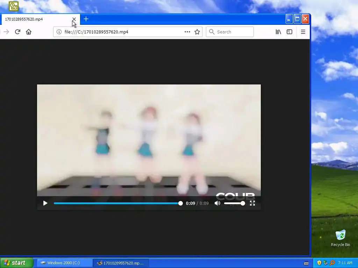Reload the page with the refresh icon
This screenshot has width=358, height=268.
point(17,32)
